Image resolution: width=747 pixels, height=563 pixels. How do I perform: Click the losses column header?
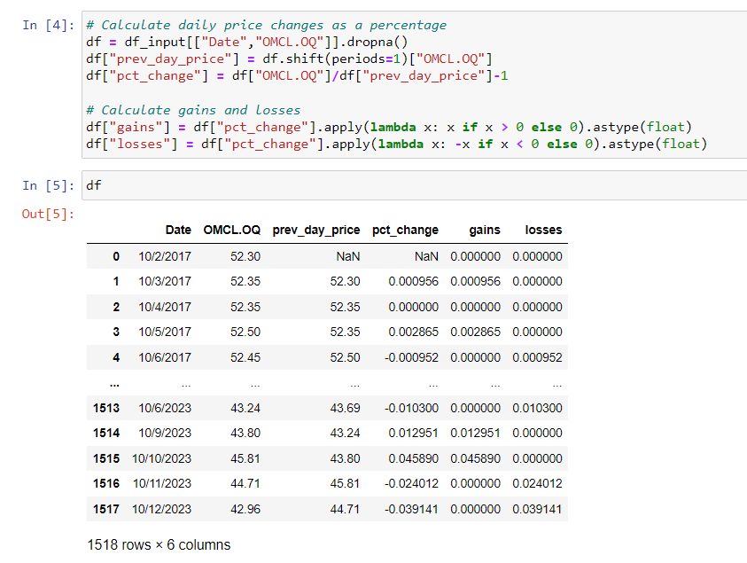click(x=543, y=230)
